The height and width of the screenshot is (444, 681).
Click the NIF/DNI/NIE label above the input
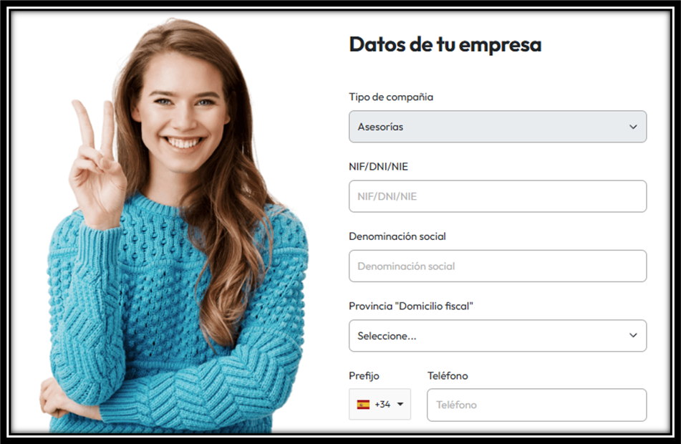tap(378, 167)
